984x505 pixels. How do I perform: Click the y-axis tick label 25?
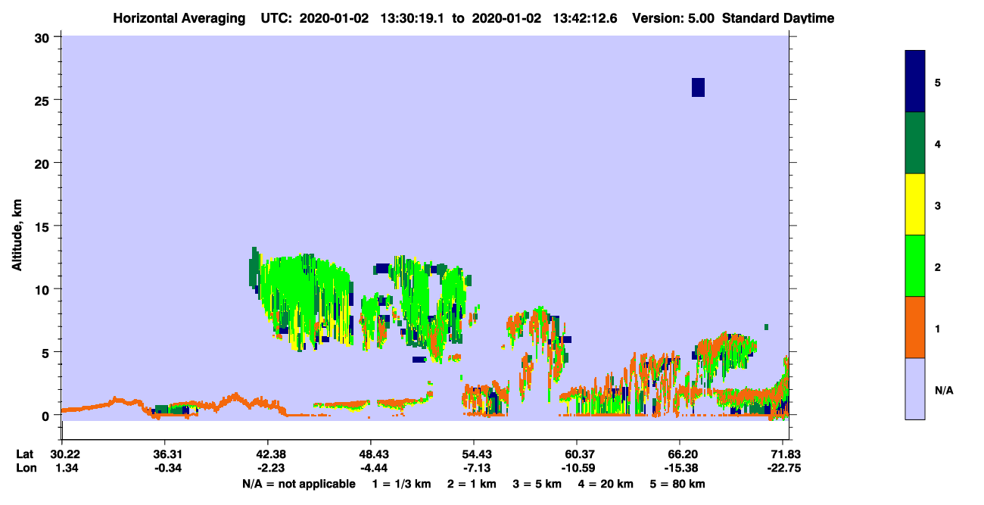click(44, 100)
